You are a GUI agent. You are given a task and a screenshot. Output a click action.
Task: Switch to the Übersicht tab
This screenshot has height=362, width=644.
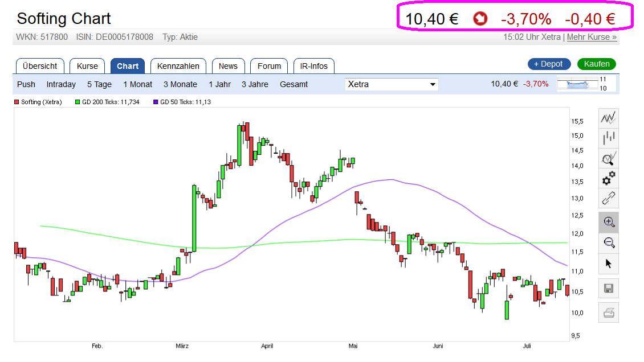point(40,66)
